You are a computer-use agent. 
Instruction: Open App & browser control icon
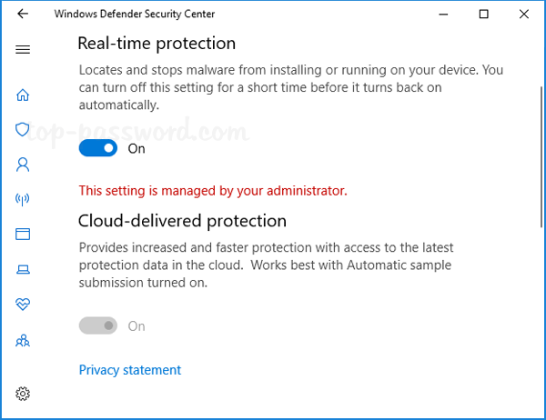pyautogui.click(x=23, y=235)
